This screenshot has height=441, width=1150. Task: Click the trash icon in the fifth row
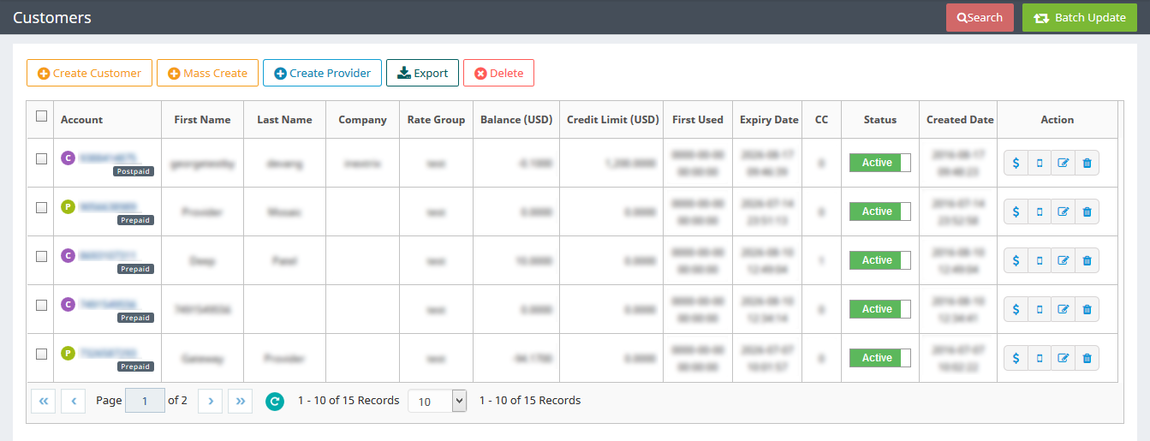pos(1087,358)
